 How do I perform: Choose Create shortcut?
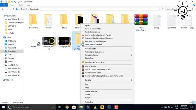click(91, 92)
